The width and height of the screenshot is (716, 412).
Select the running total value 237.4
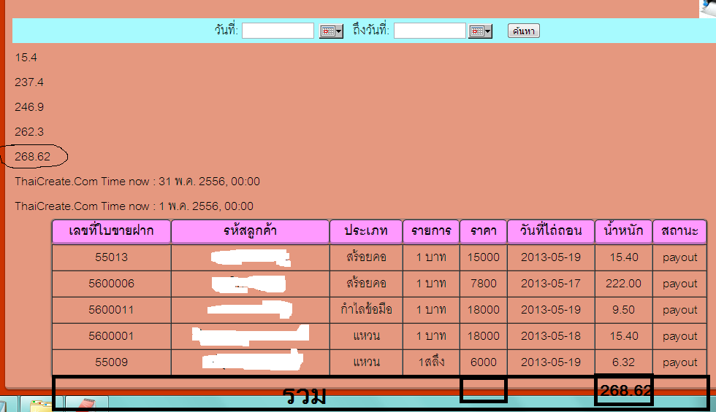click(x=29, y=82)
